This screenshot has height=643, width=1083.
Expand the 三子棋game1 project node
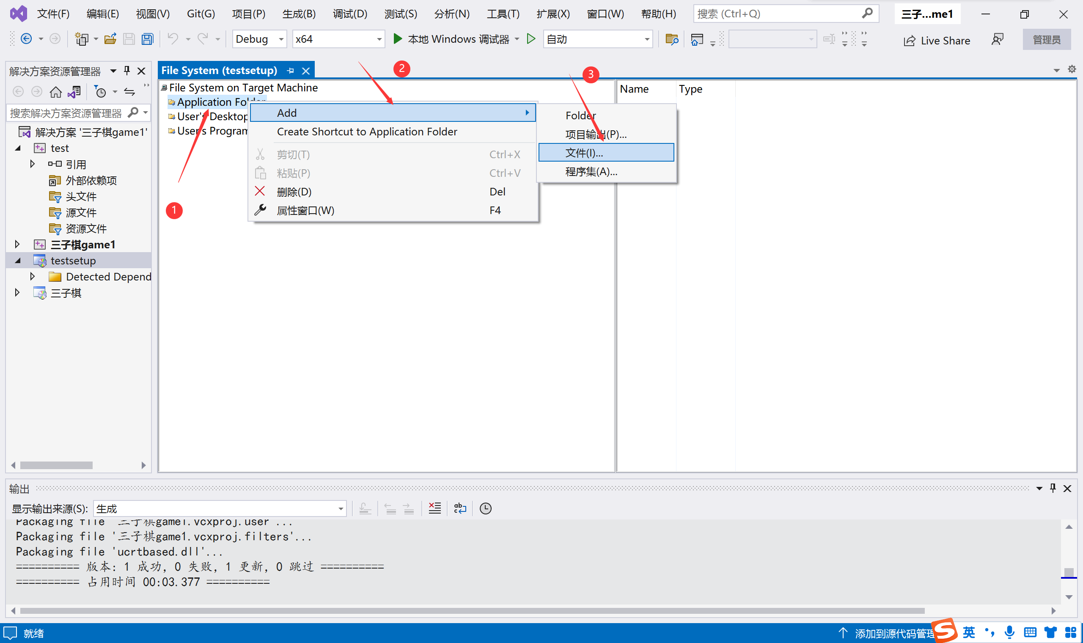[x=17, y=245]
